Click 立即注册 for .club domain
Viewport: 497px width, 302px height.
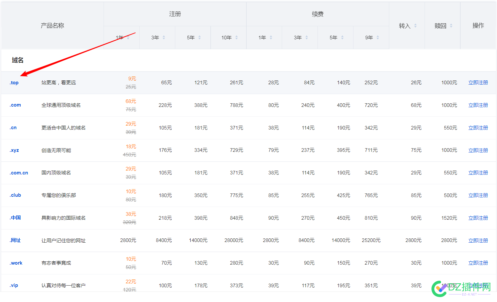point(478,195)
